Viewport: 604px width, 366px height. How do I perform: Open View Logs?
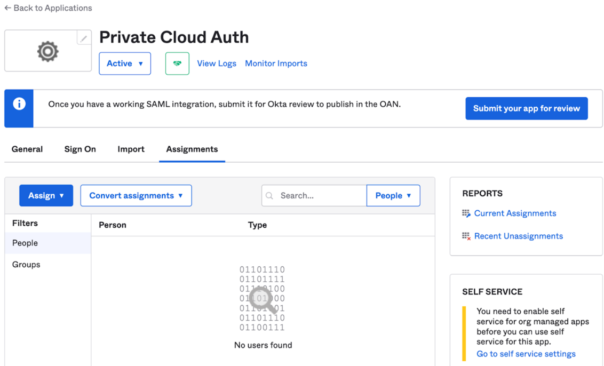[217, 63]
